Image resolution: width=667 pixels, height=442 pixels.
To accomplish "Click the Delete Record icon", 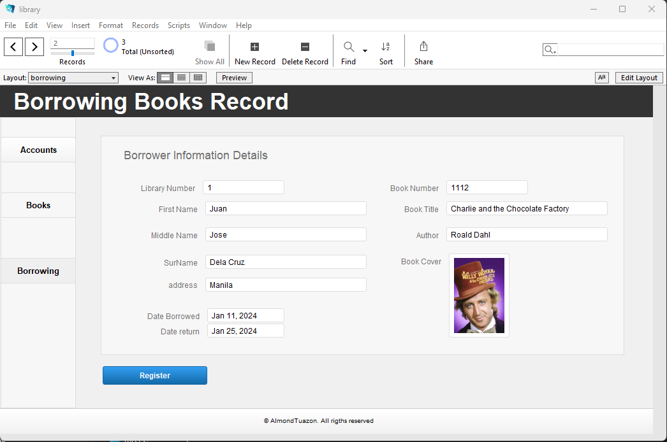I will (305, 47).
